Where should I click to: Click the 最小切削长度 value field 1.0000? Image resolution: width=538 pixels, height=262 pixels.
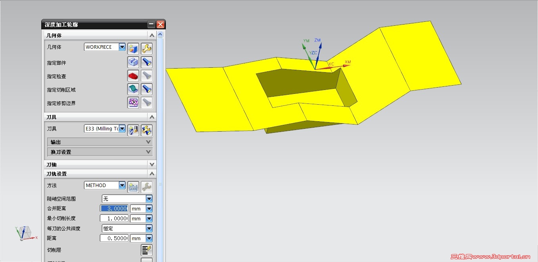[114, 218]
